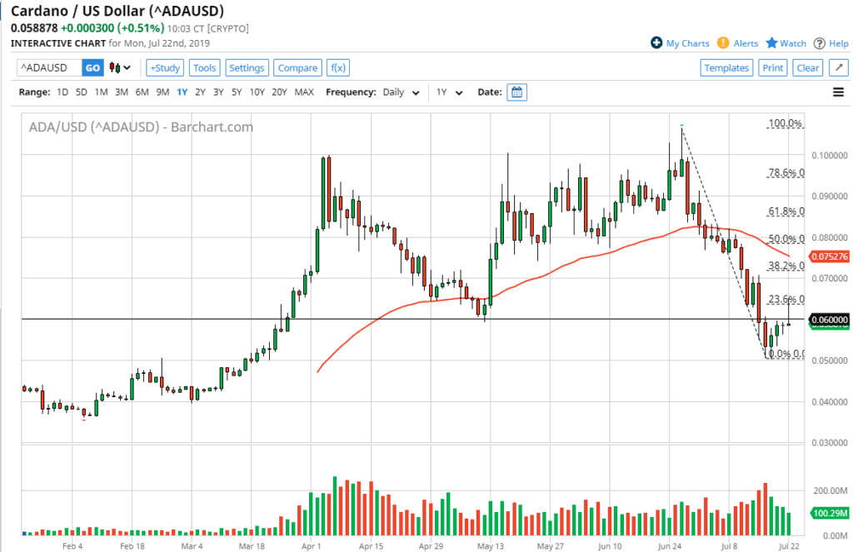Select the 1M range

[101, 92]
